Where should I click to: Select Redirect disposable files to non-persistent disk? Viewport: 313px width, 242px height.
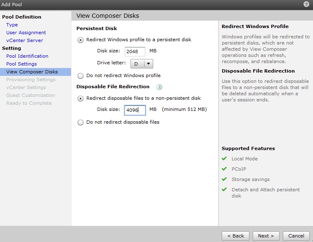point(81,99)
